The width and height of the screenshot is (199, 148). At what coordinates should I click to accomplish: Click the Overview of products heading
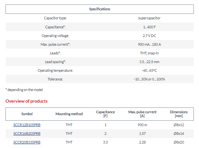point(26,101)
